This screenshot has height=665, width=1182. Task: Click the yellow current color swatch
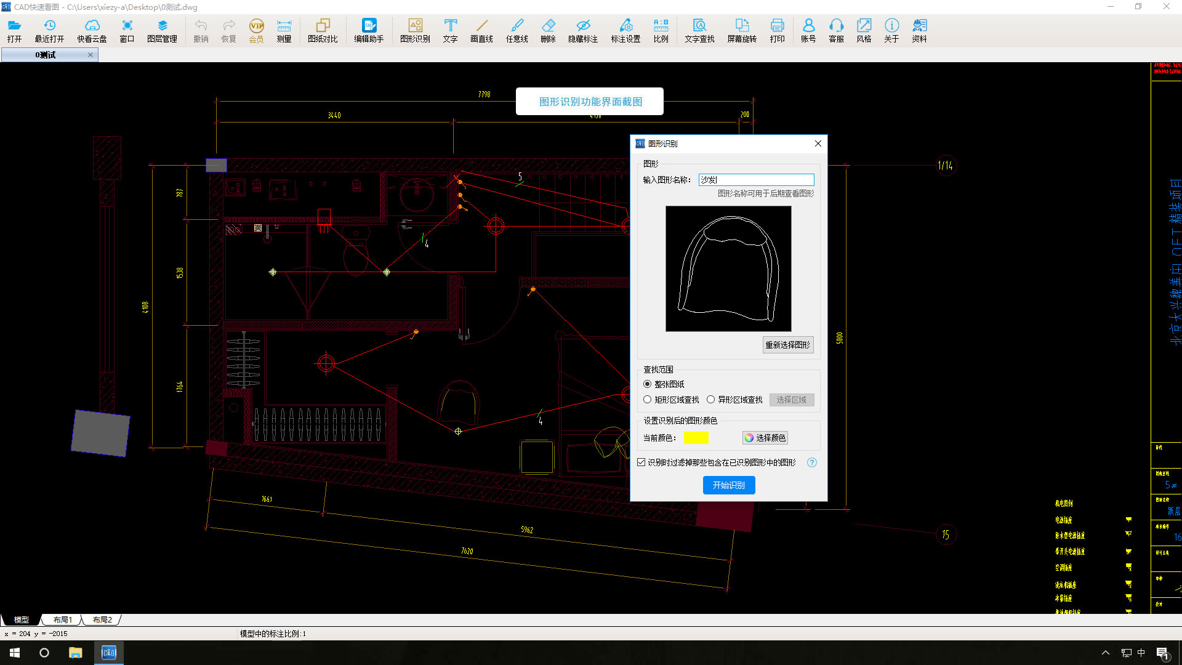[696, 438]
